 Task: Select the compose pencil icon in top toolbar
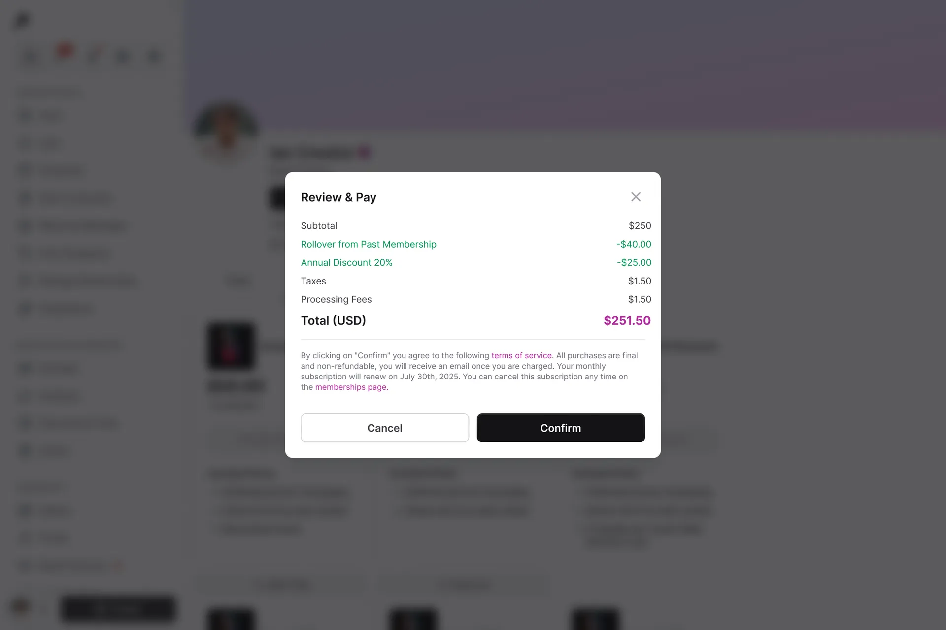coord(94,56)
